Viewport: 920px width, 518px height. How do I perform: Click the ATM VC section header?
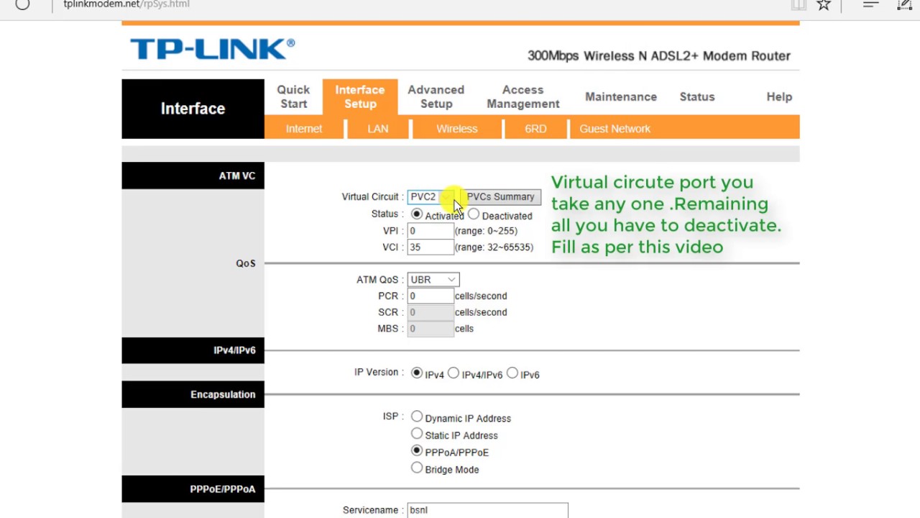click(x=193, y=176)
